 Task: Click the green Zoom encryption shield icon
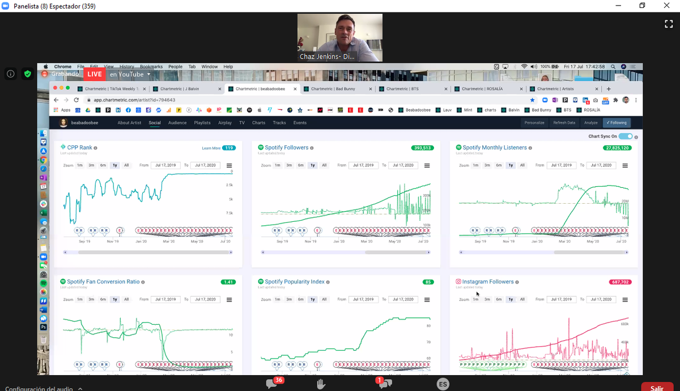[x=27, y=74]
